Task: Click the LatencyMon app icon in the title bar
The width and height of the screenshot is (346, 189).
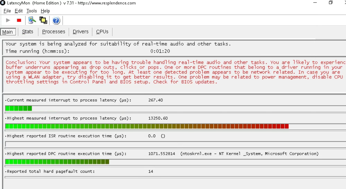Action: click(x=3, y=3)
